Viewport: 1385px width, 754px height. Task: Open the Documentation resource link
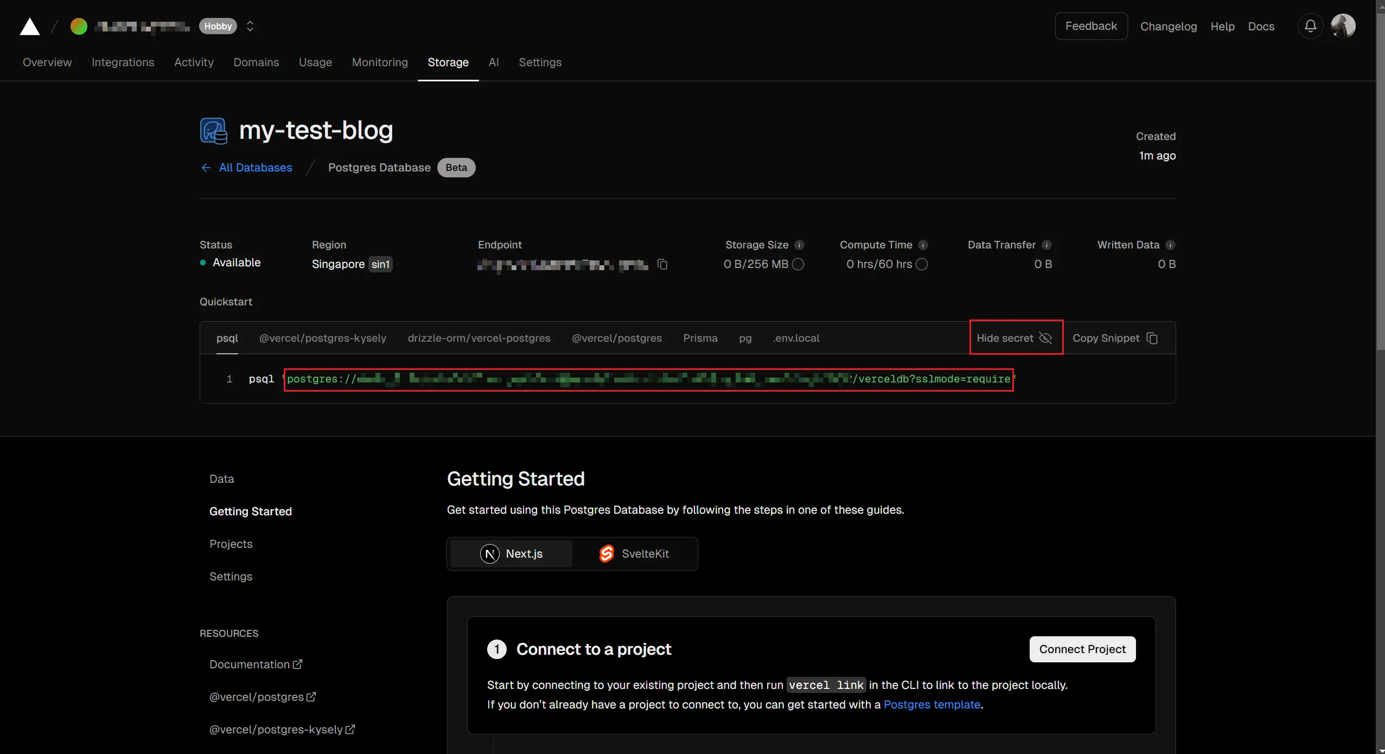pos(256,664)
